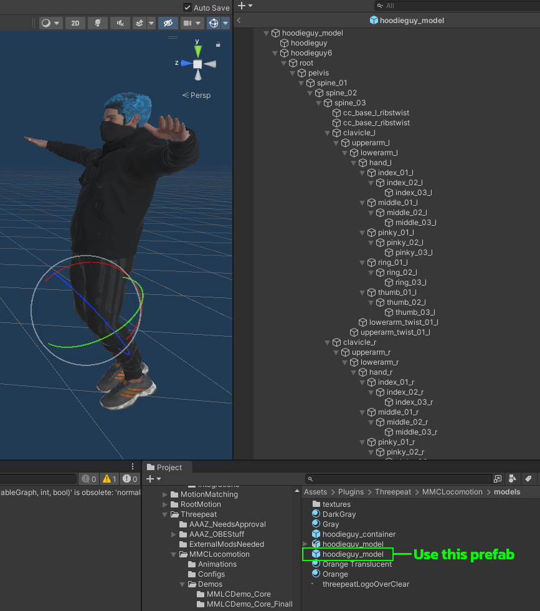Open the Project create plus dropdown
The height and width of the screenshot is (611, 540).
(x=153, y=479)
